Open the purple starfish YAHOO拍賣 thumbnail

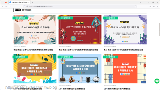pos(125,30)
